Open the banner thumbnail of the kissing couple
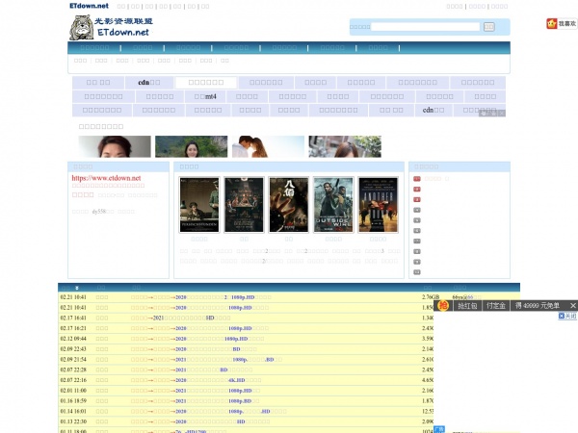 pyautogui.click(x=269, y=146)
